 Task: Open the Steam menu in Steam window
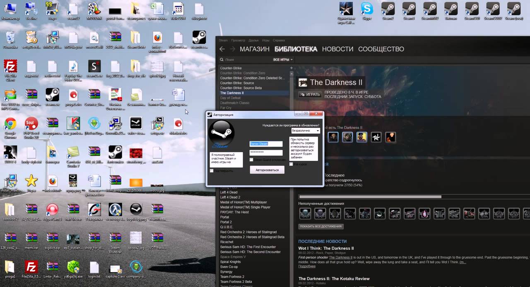click(223, 41)
